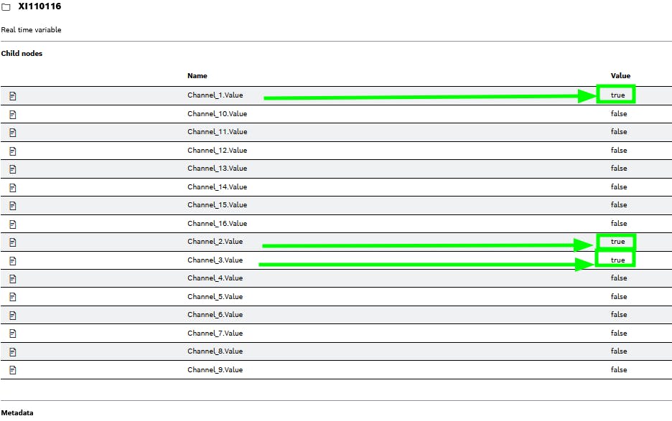Click the folder icon beside XI110116
Image resolution: width=672 pixels, height=421 pixels.
(6, 6)
